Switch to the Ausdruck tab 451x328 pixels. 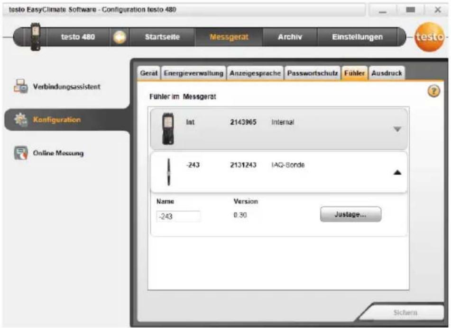tap(387, 73)
